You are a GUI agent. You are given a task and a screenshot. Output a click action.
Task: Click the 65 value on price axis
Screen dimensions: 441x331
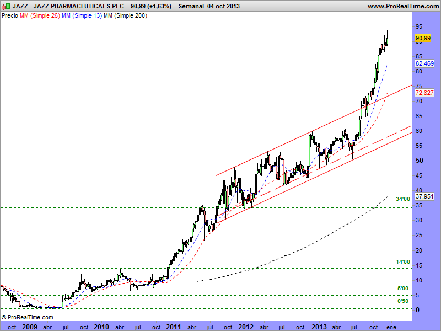(419, 116)
